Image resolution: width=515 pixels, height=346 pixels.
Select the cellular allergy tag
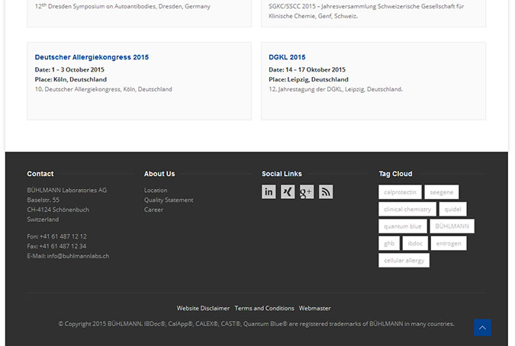click(404, 260)
